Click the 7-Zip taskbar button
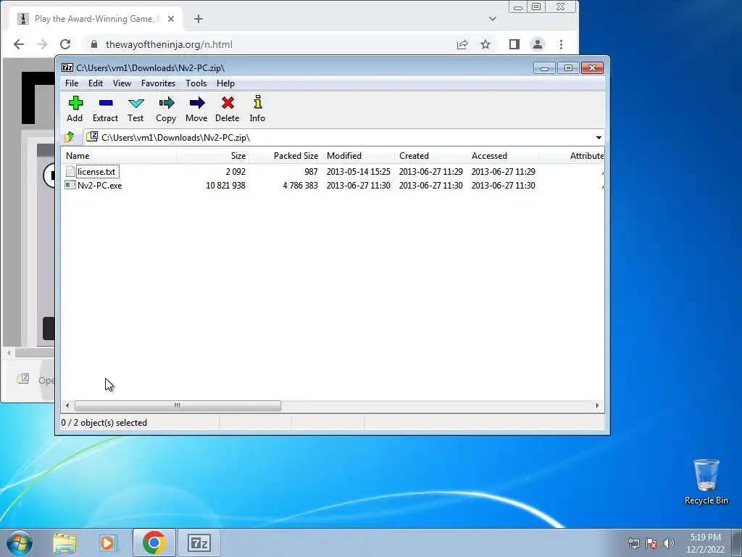Image resolution: width=742 pixels, height=557 pixels. 199,542
